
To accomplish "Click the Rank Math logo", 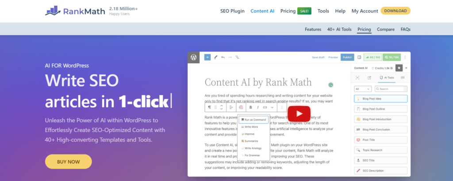I will tap(75, 11).
